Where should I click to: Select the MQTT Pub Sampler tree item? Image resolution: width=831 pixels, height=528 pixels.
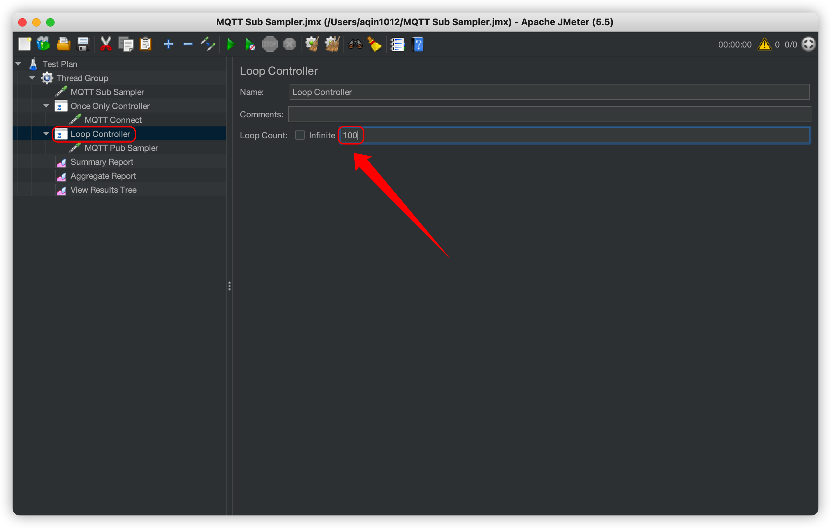(x=121, y=148)
